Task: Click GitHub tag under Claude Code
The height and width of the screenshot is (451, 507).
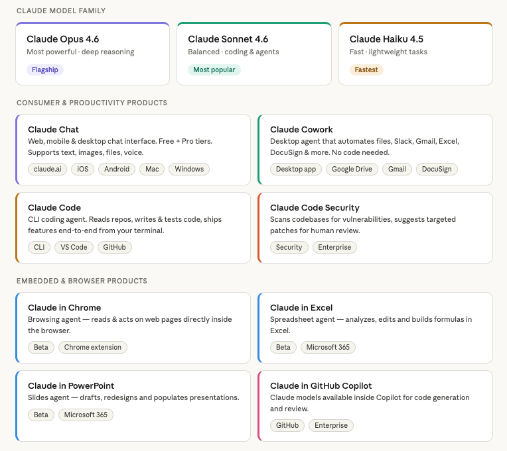Action: click(114, 247)
